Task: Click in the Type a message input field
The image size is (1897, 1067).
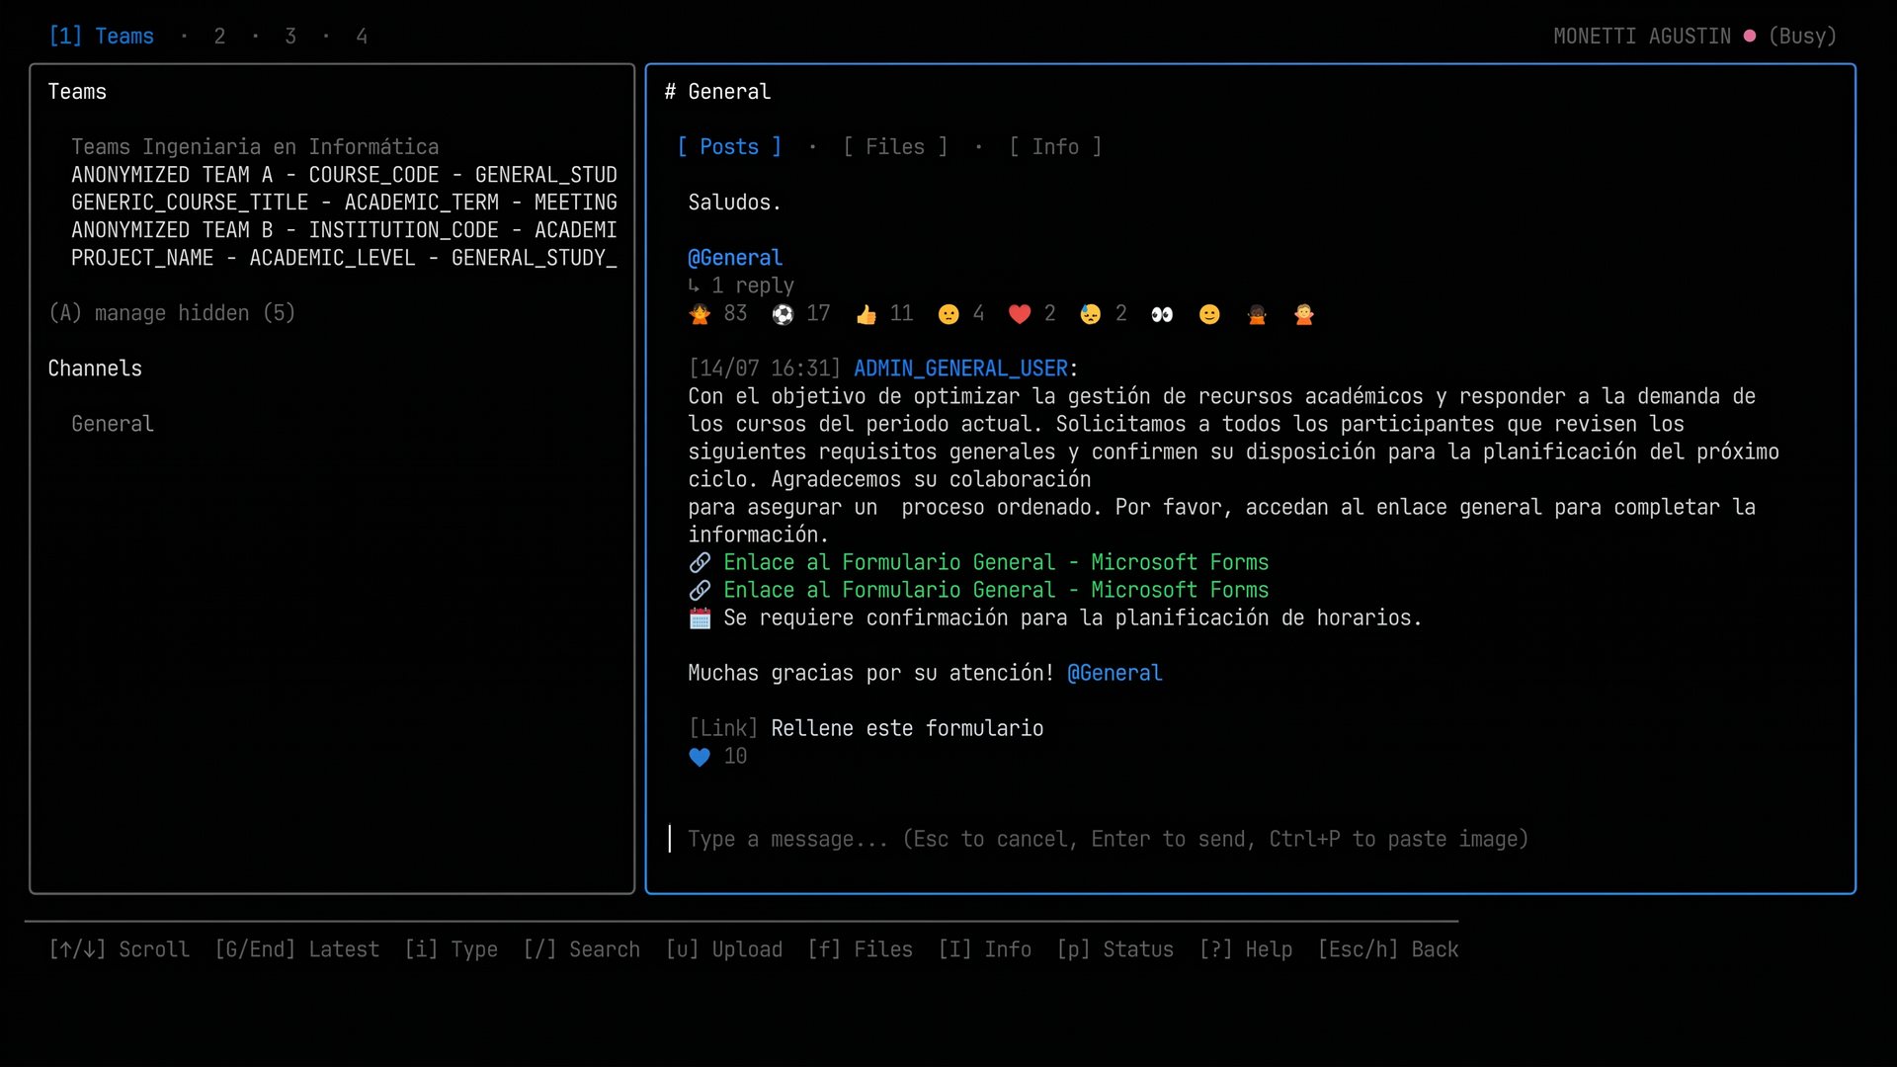Action: 1108,839
